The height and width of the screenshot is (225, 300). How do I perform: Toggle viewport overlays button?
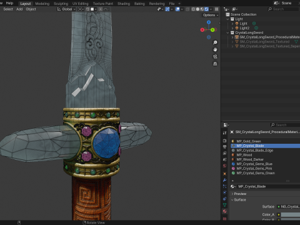click(177, 9)
